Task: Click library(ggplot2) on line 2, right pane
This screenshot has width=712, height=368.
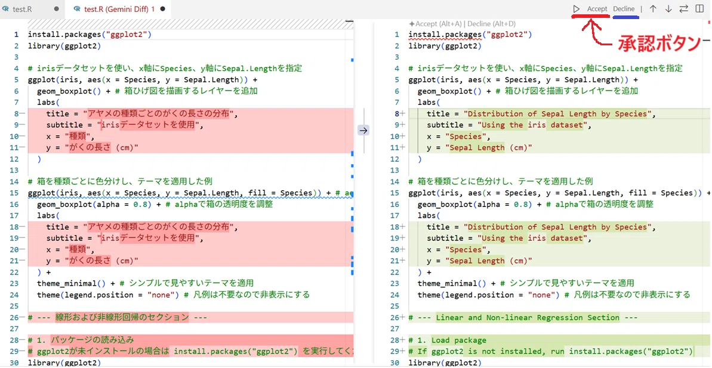Action: pyautogui.click(x=445, y=45)
